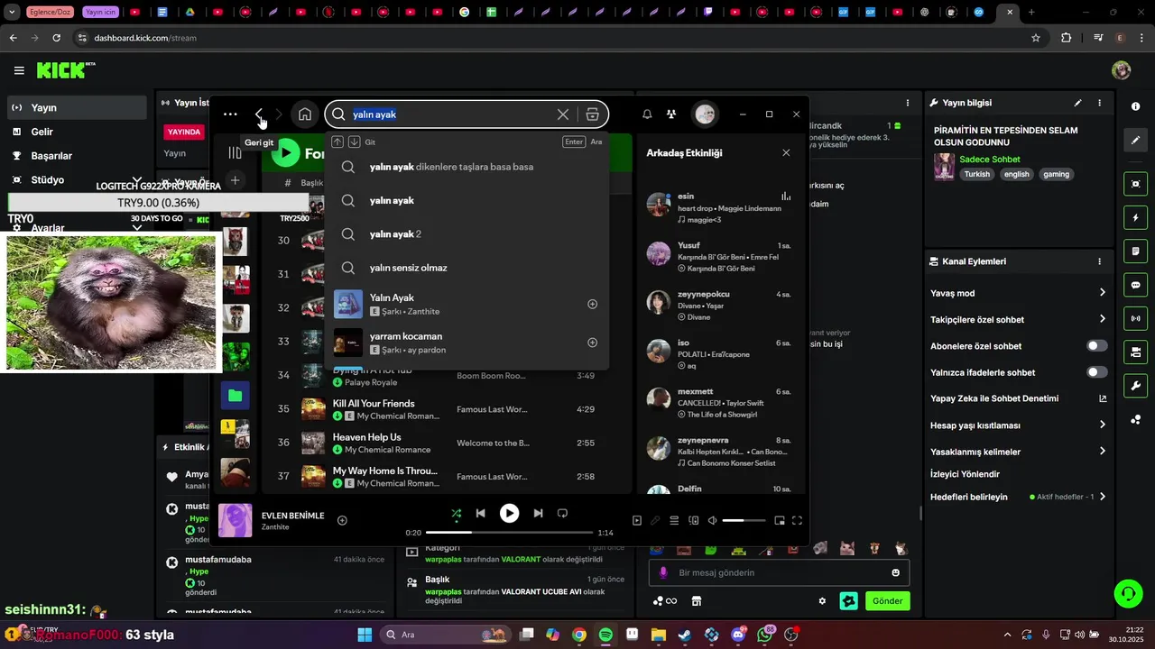Select search suggestion 'yalın ayak 2'
Viewport: 1155px width, 649px height.
[467, 234]
